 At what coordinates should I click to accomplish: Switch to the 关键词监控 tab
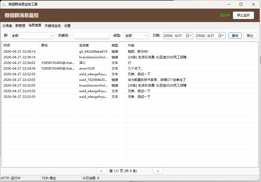52,26
